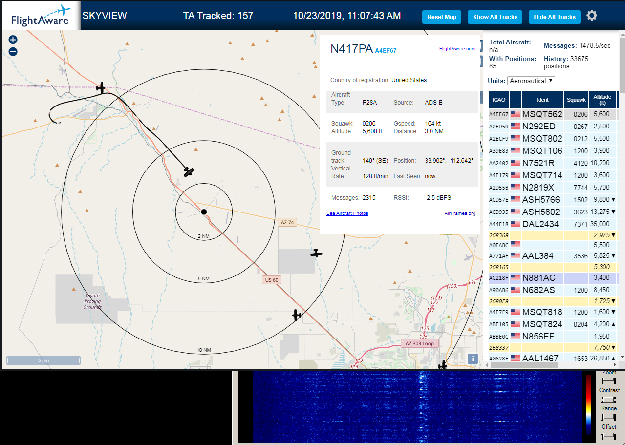Zoom in on the map with plus button
This screenshot has height=445, width=625.
13,40
